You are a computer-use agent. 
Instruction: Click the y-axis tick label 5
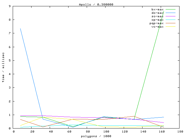10,60
